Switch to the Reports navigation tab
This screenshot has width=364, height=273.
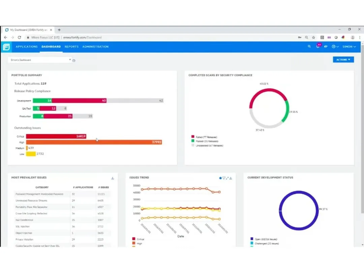pos(71,47)
